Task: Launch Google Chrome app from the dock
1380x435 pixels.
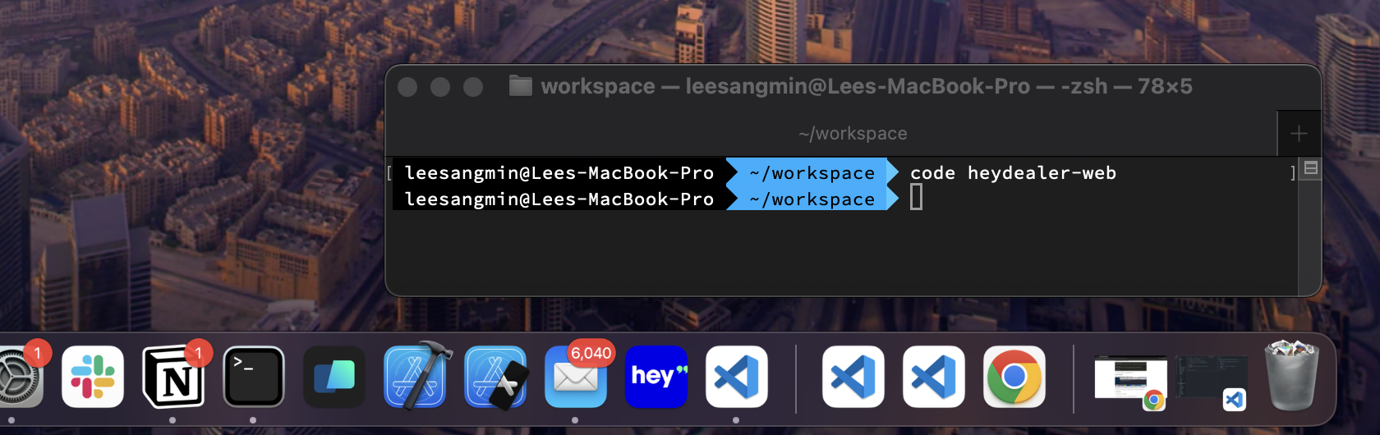Action: click(1014, 378)
